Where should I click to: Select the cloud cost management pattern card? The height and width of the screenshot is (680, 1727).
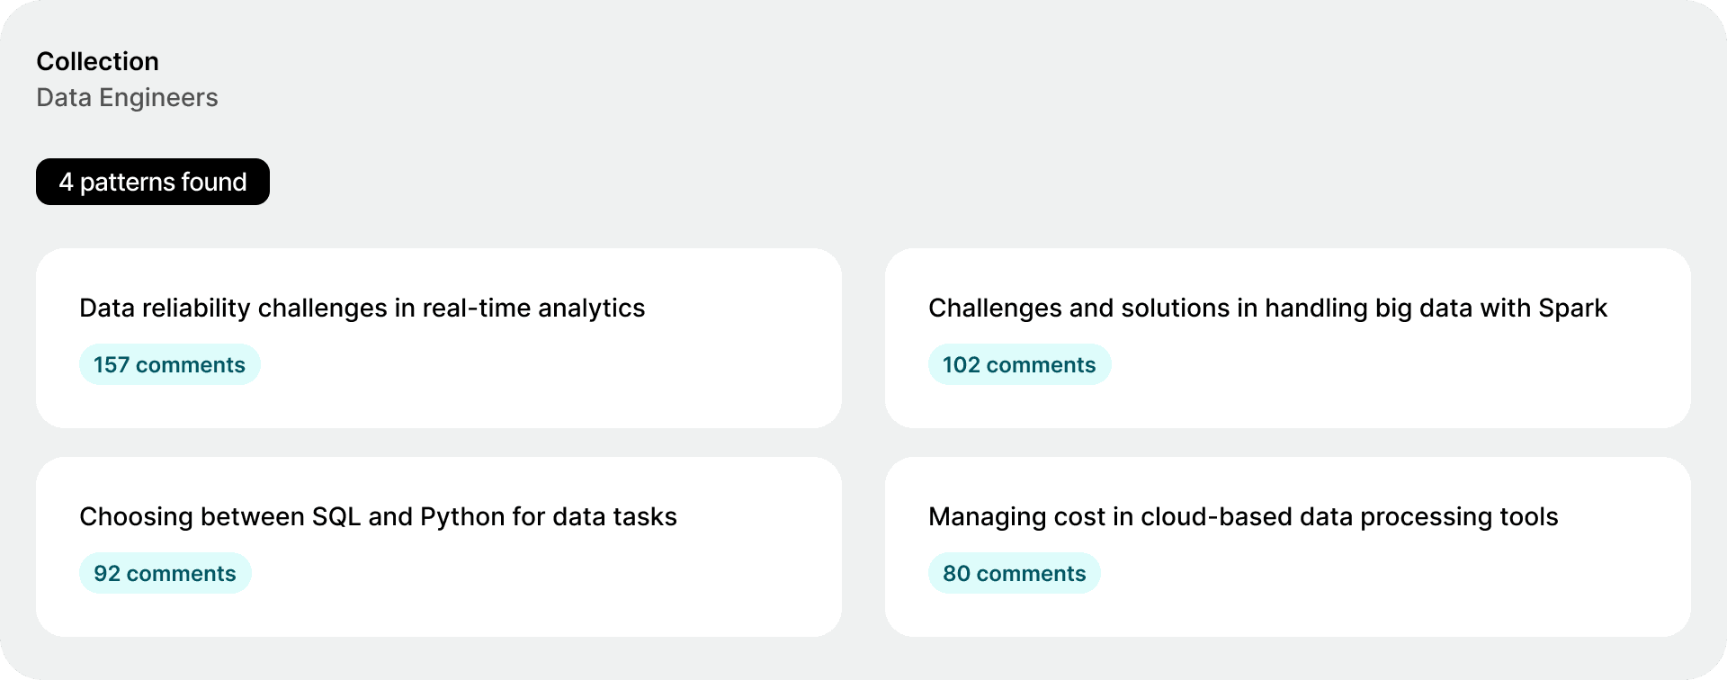pyautogui.click(x=1288, y=547)
